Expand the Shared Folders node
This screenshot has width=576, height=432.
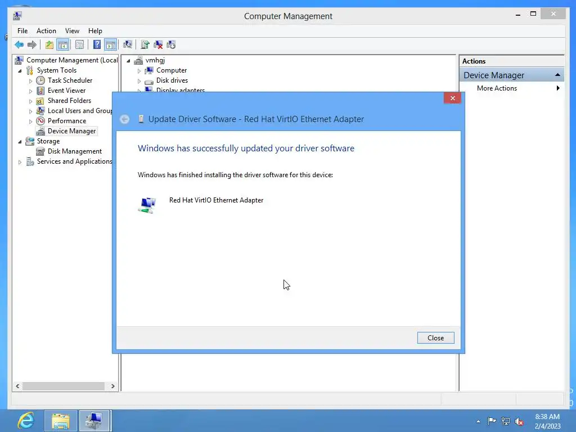pos(30,101)
